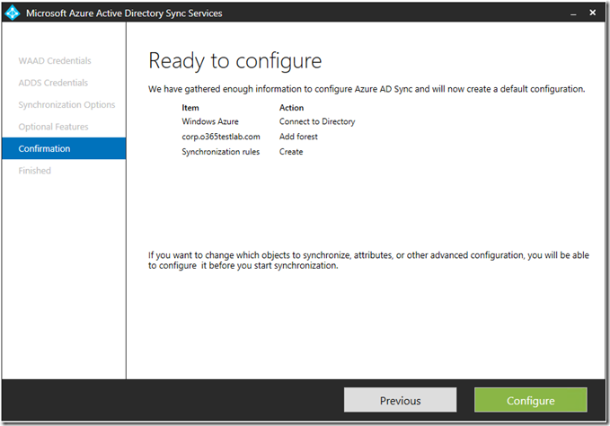Click the 'We have gathered enough information' sentence
This screenshot has width=610, height=426.
[367, 89]
